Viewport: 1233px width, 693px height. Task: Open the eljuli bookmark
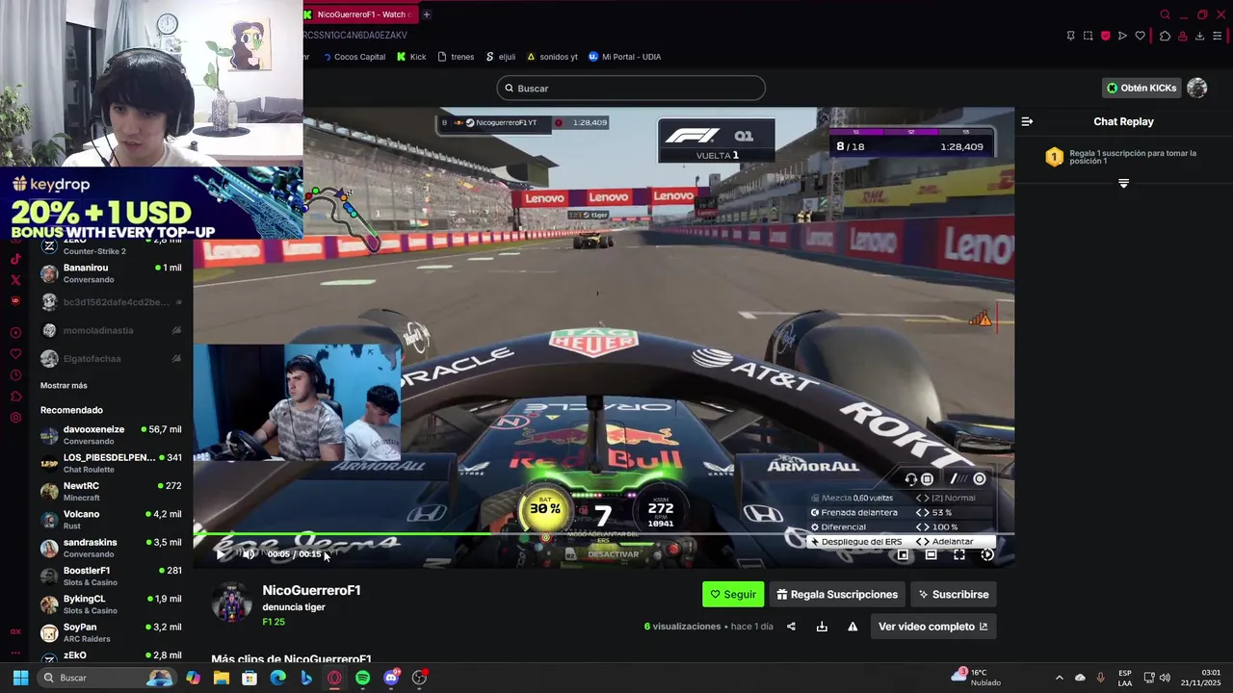click(500, 57)
